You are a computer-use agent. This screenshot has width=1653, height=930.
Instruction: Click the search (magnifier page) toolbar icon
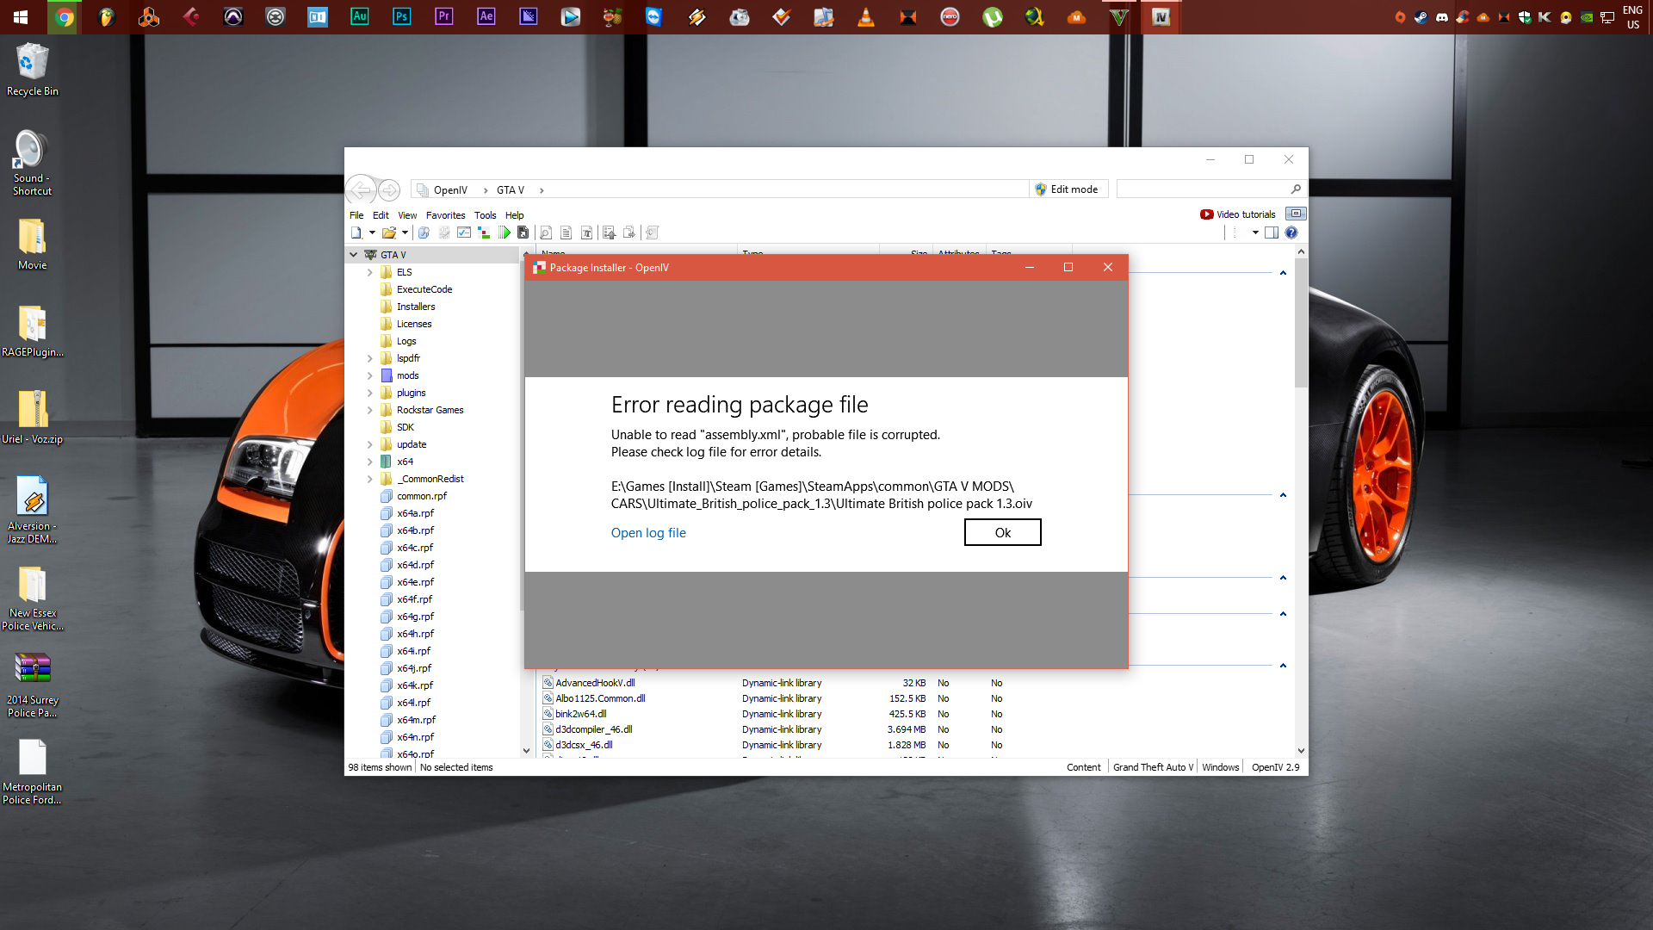coord(545,232)
